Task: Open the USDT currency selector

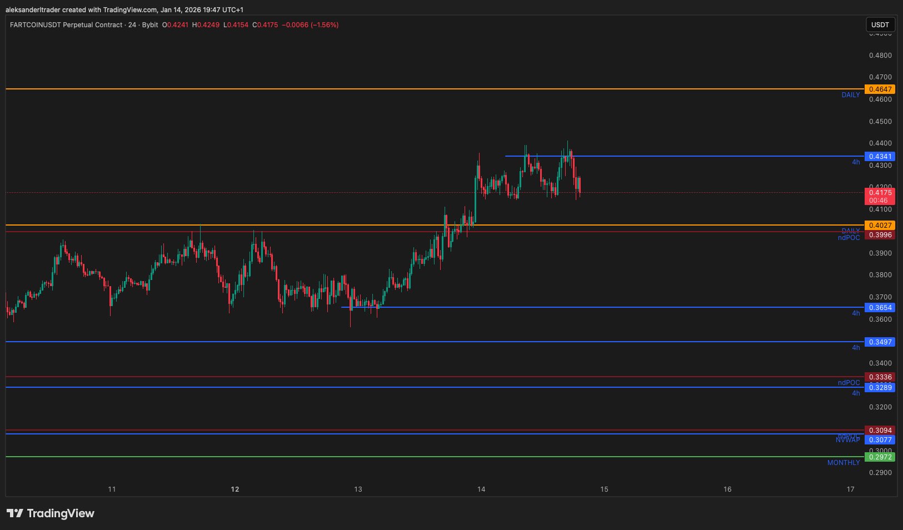Action: pyautogui.click(x=880, y=24)
